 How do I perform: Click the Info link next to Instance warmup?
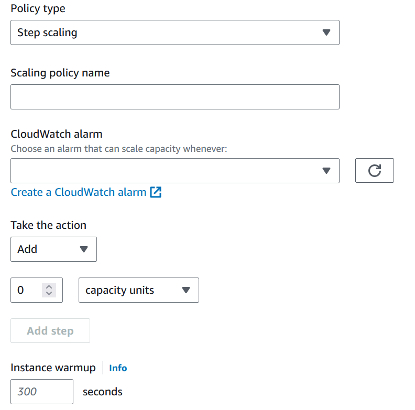pyautogui.click(x=118, y=368)
